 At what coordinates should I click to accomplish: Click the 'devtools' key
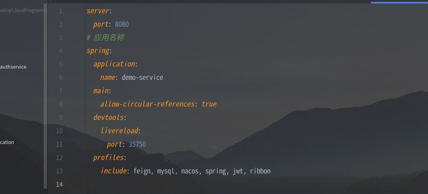(108, 117)
